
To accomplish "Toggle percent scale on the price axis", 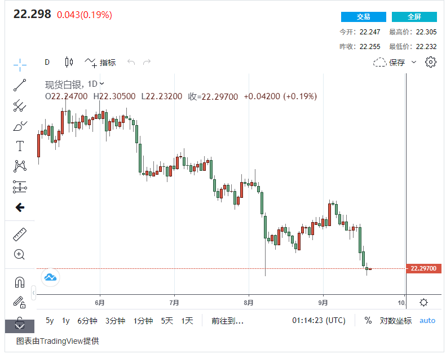I will coord(368,320).
